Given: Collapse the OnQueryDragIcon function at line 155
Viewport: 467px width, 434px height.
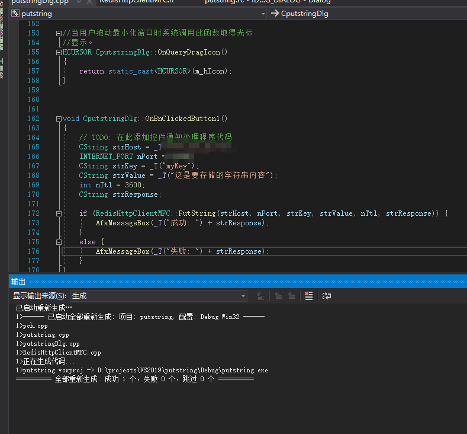Looking at the screenshot, I should [58, 52].
